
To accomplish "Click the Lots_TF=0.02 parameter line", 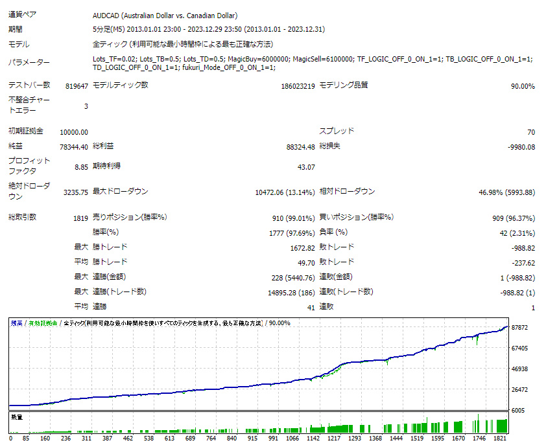I will (x=313, y=59).
